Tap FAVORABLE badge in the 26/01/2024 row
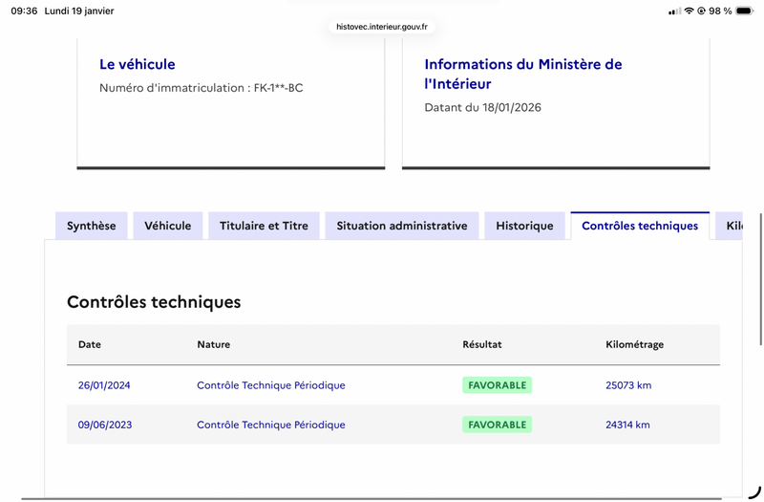 [497, 385]
